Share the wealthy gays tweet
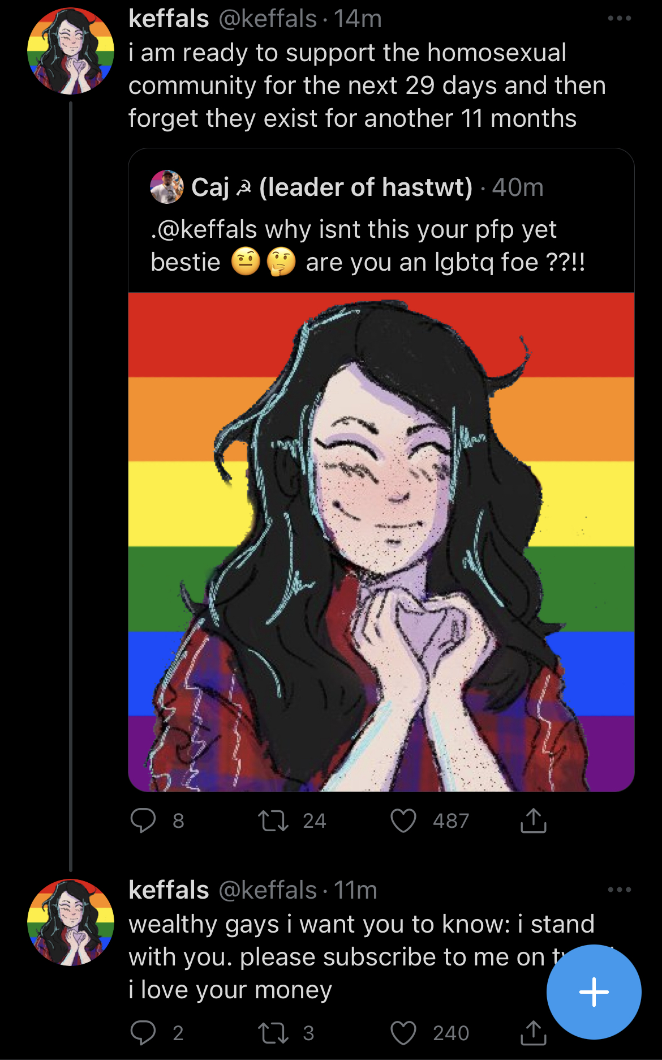The height and width of the screenshot is (1060, 662). coord(533,1033)
